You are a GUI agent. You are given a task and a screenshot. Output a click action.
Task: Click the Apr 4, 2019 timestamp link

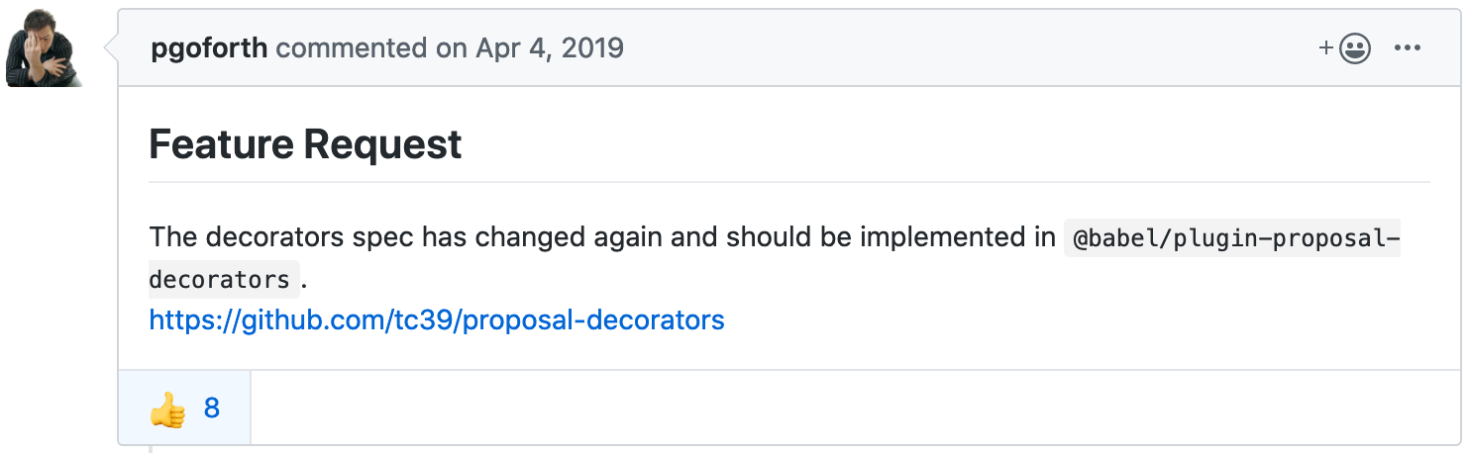tap(550, 48)
